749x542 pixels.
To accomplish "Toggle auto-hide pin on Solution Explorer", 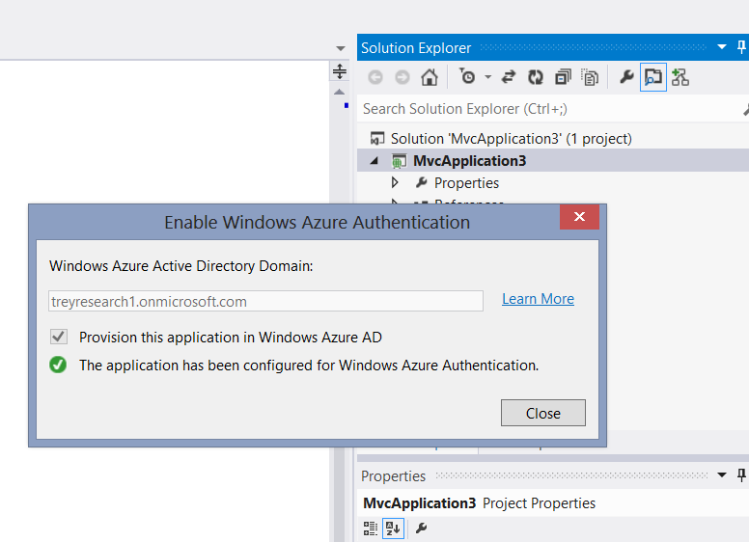I will pos(741,46).
